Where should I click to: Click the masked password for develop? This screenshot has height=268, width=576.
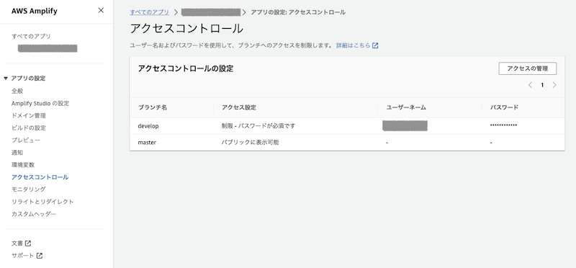503,126
